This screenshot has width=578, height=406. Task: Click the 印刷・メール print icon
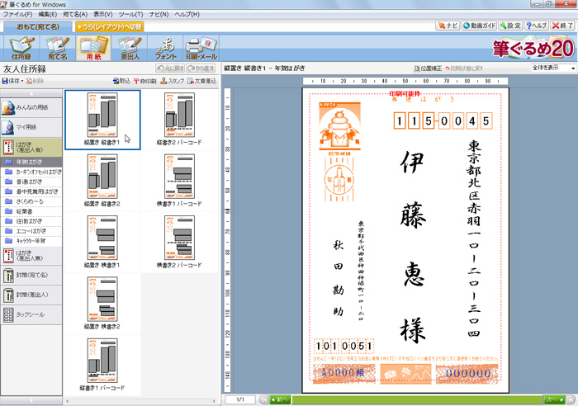[x=201, y=48]
